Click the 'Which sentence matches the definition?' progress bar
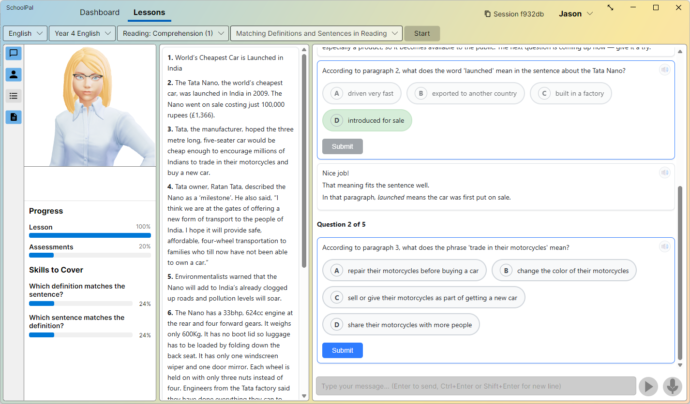 point(81,335)
